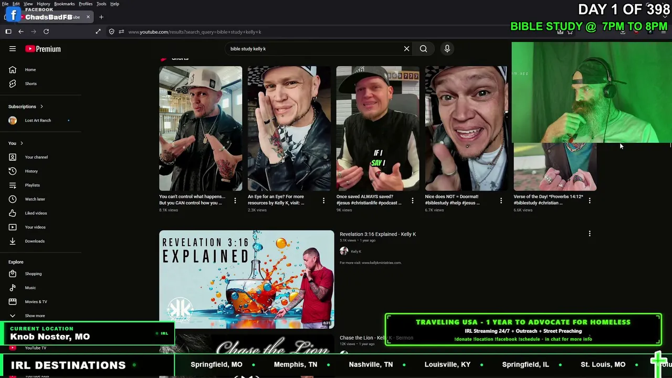The image size is (672, 378).
Task: Click the shield icon in the address bar
Action: pos(111,32)
